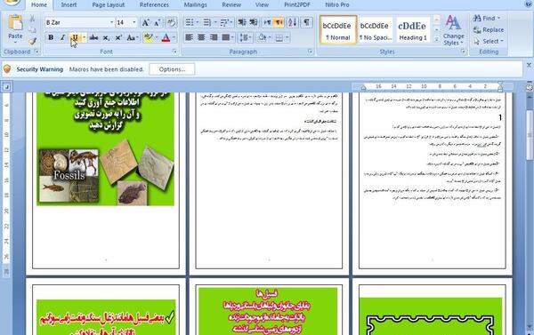Image resolution: width=534 pixels, height=335 pixels.
Task: Click the Fossils image on first page
Action: [69, 176]
